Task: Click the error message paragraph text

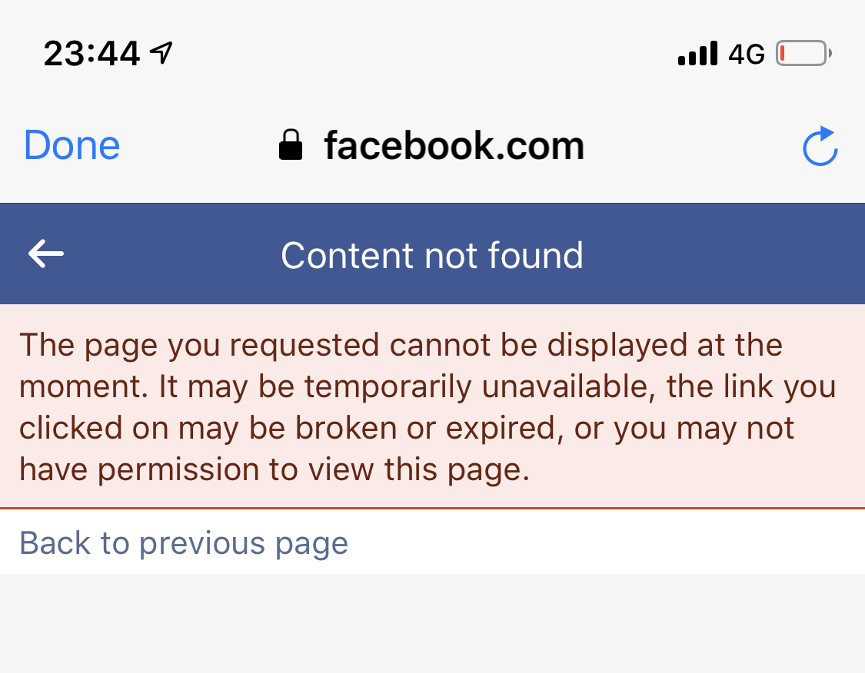Action: tap(427, 406)
